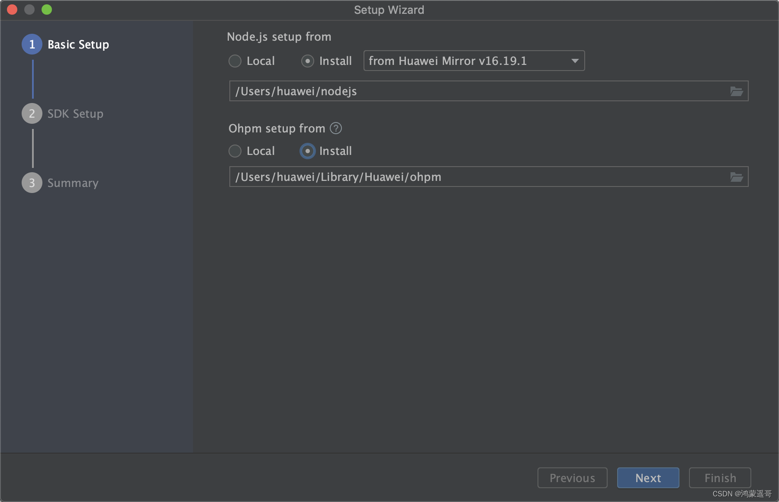Click the Finish button
This screenshot has height=502, width=779.
[x=720, y=478]
